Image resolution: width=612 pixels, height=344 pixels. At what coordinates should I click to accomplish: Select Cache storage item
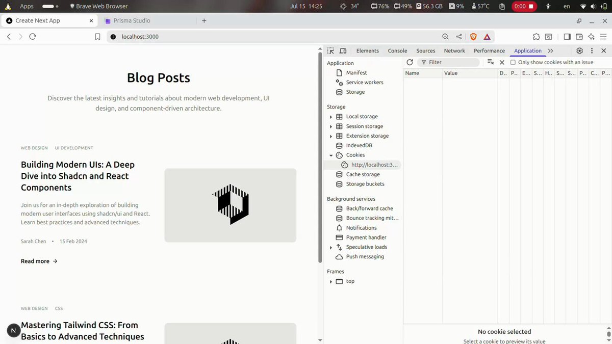(x=363, y=175)
